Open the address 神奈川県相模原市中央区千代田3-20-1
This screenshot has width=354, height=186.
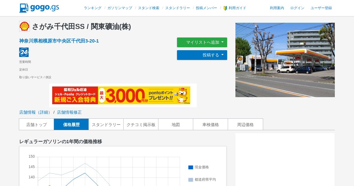click(59, 41)
